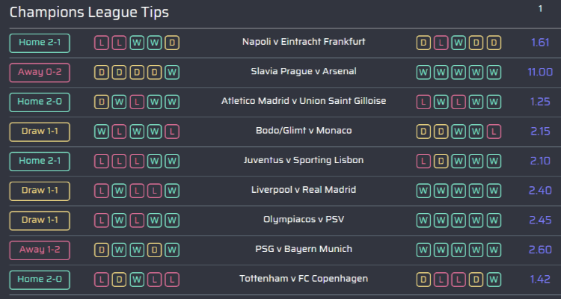Click the 11.00 odds value
The width and height of the screenshot is (561, 299).
(540, 73)
